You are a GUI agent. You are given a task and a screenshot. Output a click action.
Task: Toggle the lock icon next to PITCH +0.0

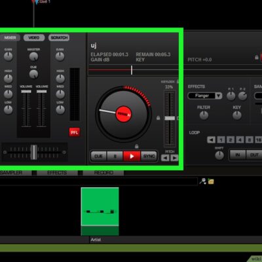pos(257,58)
